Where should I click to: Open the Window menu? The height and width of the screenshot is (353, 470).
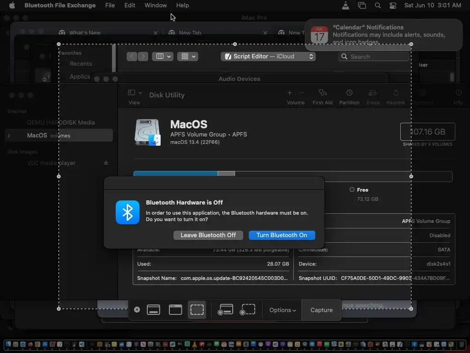(x=156, y=6)
